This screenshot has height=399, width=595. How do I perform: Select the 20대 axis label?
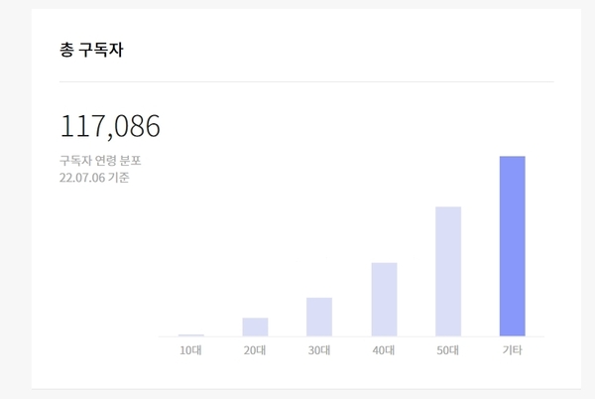tap(255, 350)
